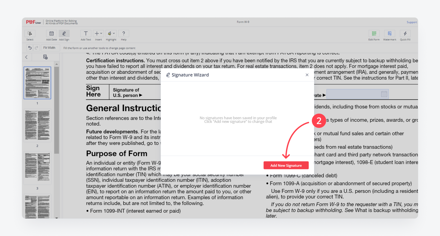Click 'Certification instructions.' bold text

pyautogui.click(x=115, y=60)
